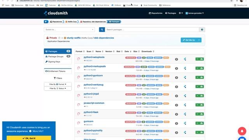Open the Apps bookmark shortcut
The width and height of the screenshot is (249, 140).
(x=6, y=5)
